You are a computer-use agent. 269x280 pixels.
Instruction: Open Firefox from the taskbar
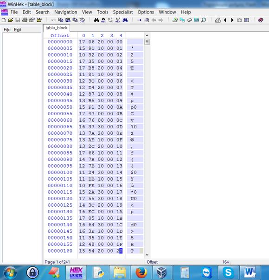(141, 273)
